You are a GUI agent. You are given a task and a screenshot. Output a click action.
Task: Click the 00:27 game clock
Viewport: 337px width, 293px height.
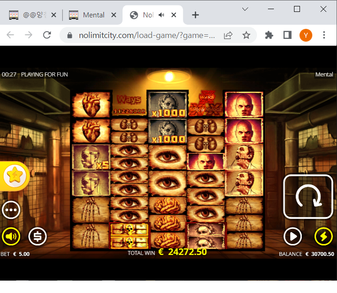[x=9, y=75]
